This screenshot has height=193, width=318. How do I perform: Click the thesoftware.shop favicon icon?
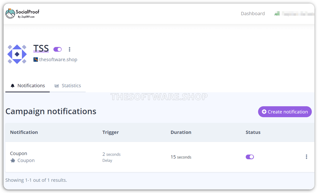pyautogui.click(x=36, y=59)
